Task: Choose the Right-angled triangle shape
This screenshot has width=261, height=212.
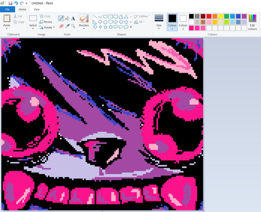Action: pyautogui.click(x=95, y=22)
